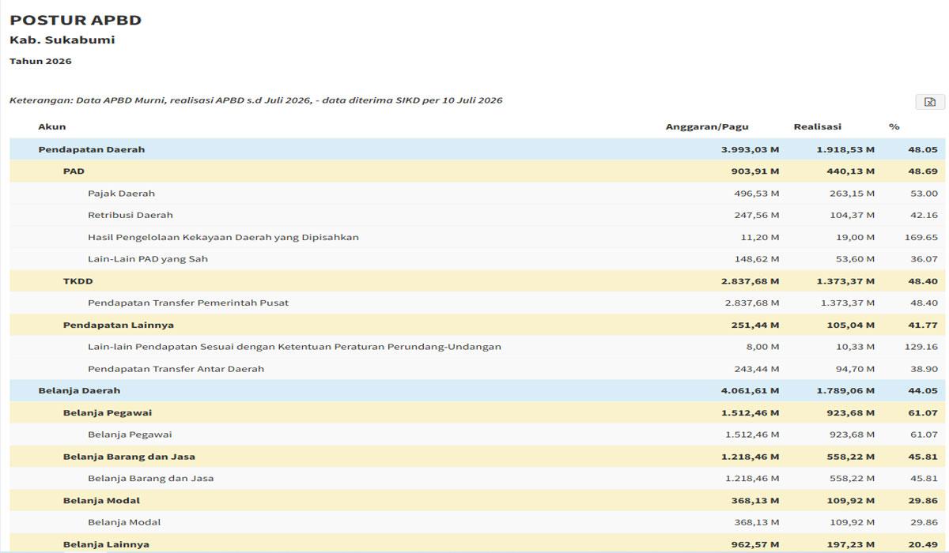Select the Belanja Barang dan Jasa group

pyautogui.click(x=478, y=457)
